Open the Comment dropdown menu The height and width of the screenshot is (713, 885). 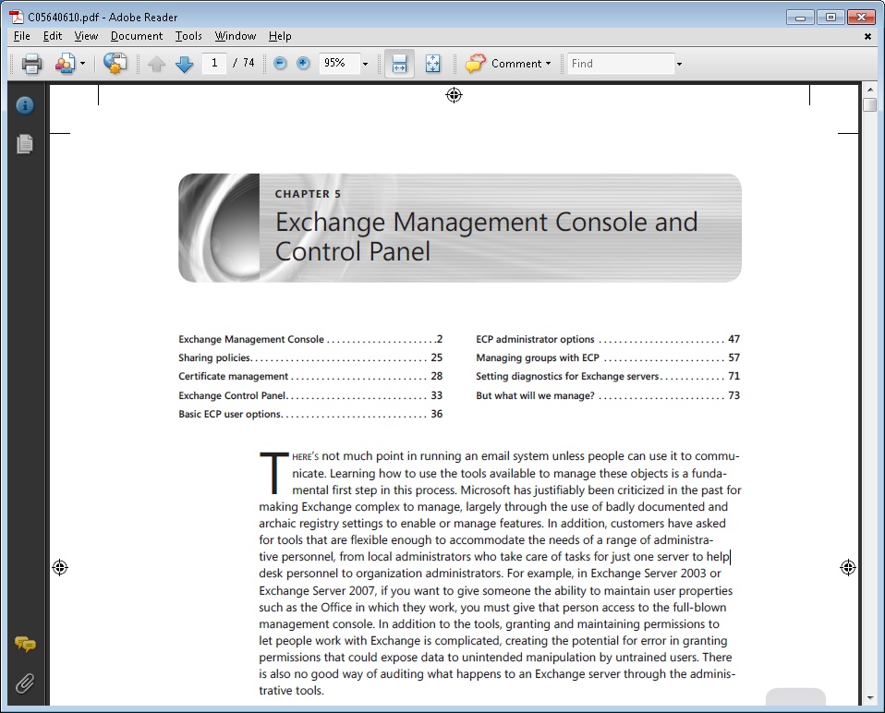[509, 64]
